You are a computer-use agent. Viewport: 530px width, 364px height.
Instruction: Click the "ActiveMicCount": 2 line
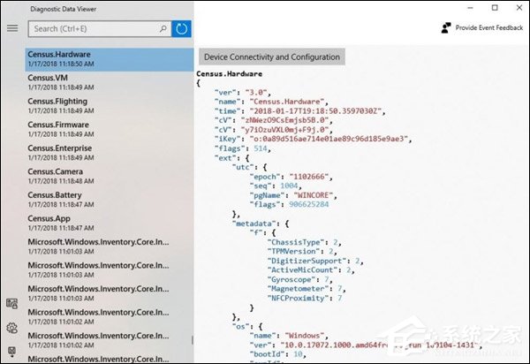(x=311, y=270)
